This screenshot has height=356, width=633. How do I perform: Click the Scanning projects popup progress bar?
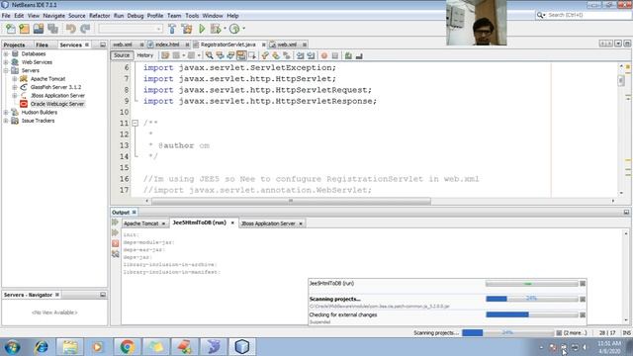tap(532, 299)
